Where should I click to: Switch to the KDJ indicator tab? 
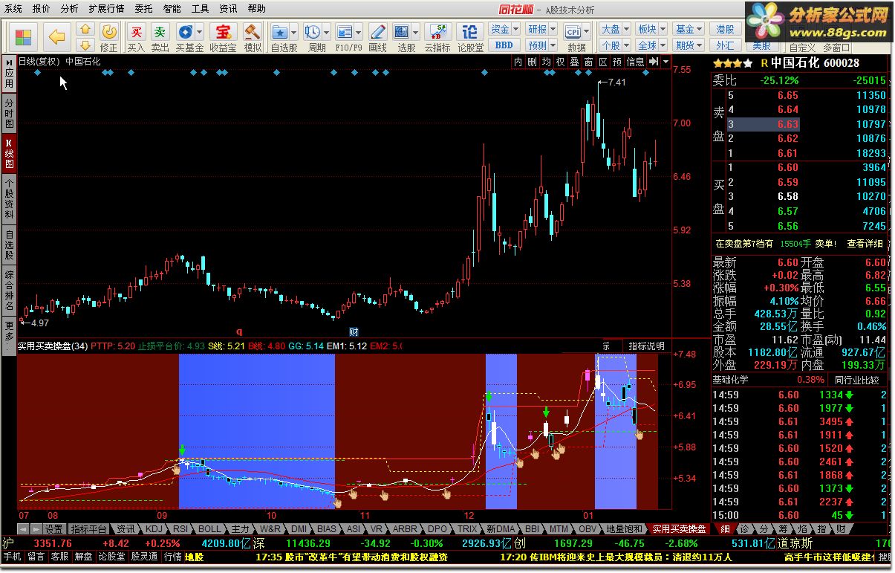[154, 529]
